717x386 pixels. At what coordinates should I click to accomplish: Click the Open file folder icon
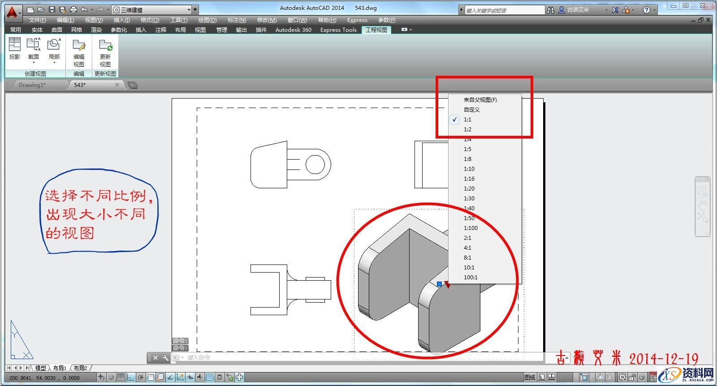click(x=41, y=9)
